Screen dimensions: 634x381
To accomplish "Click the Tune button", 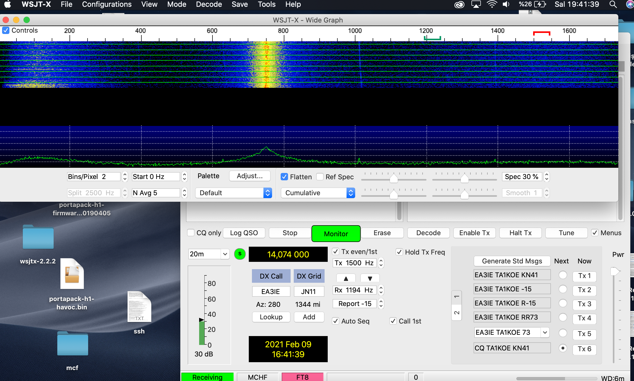I will point(566,233).
